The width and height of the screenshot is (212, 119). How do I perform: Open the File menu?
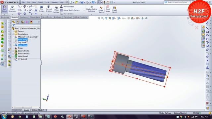pyautogui.click(x=23, y=2)
